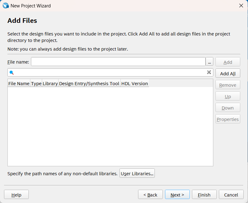The width and height of the screenshot is (248, 203).
Task: Move a file down with the Down button
Action: [228, 107]
